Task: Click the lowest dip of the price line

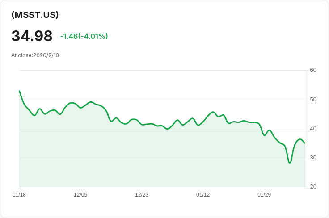Action: point(290,163)
